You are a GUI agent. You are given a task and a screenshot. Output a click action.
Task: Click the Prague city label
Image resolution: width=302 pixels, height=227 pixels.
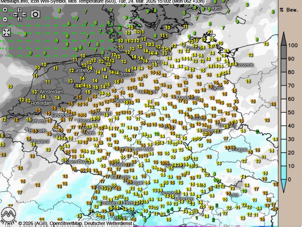240,149
